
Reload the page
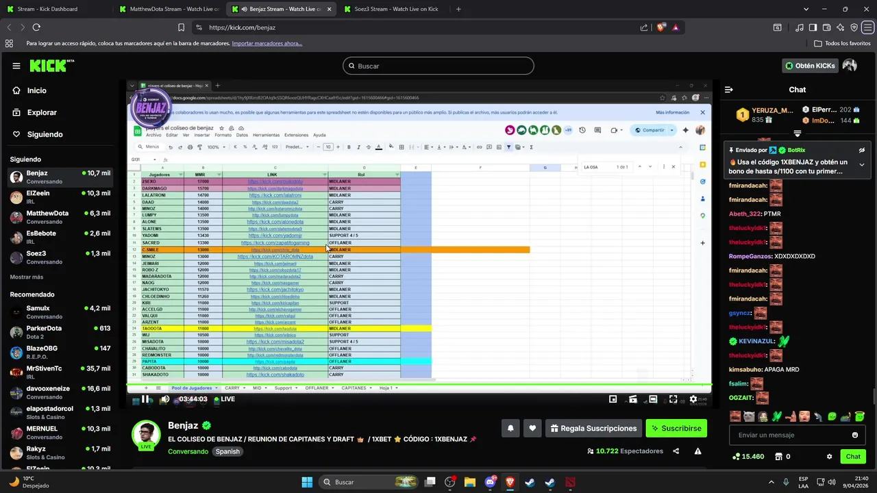pos(36,27)
